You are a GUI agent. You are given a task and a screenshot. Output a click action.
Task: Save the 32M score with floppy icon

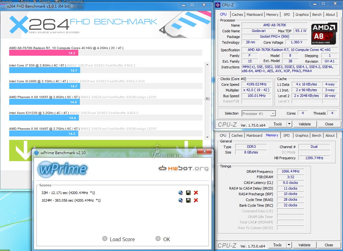(x=188, y=193)
